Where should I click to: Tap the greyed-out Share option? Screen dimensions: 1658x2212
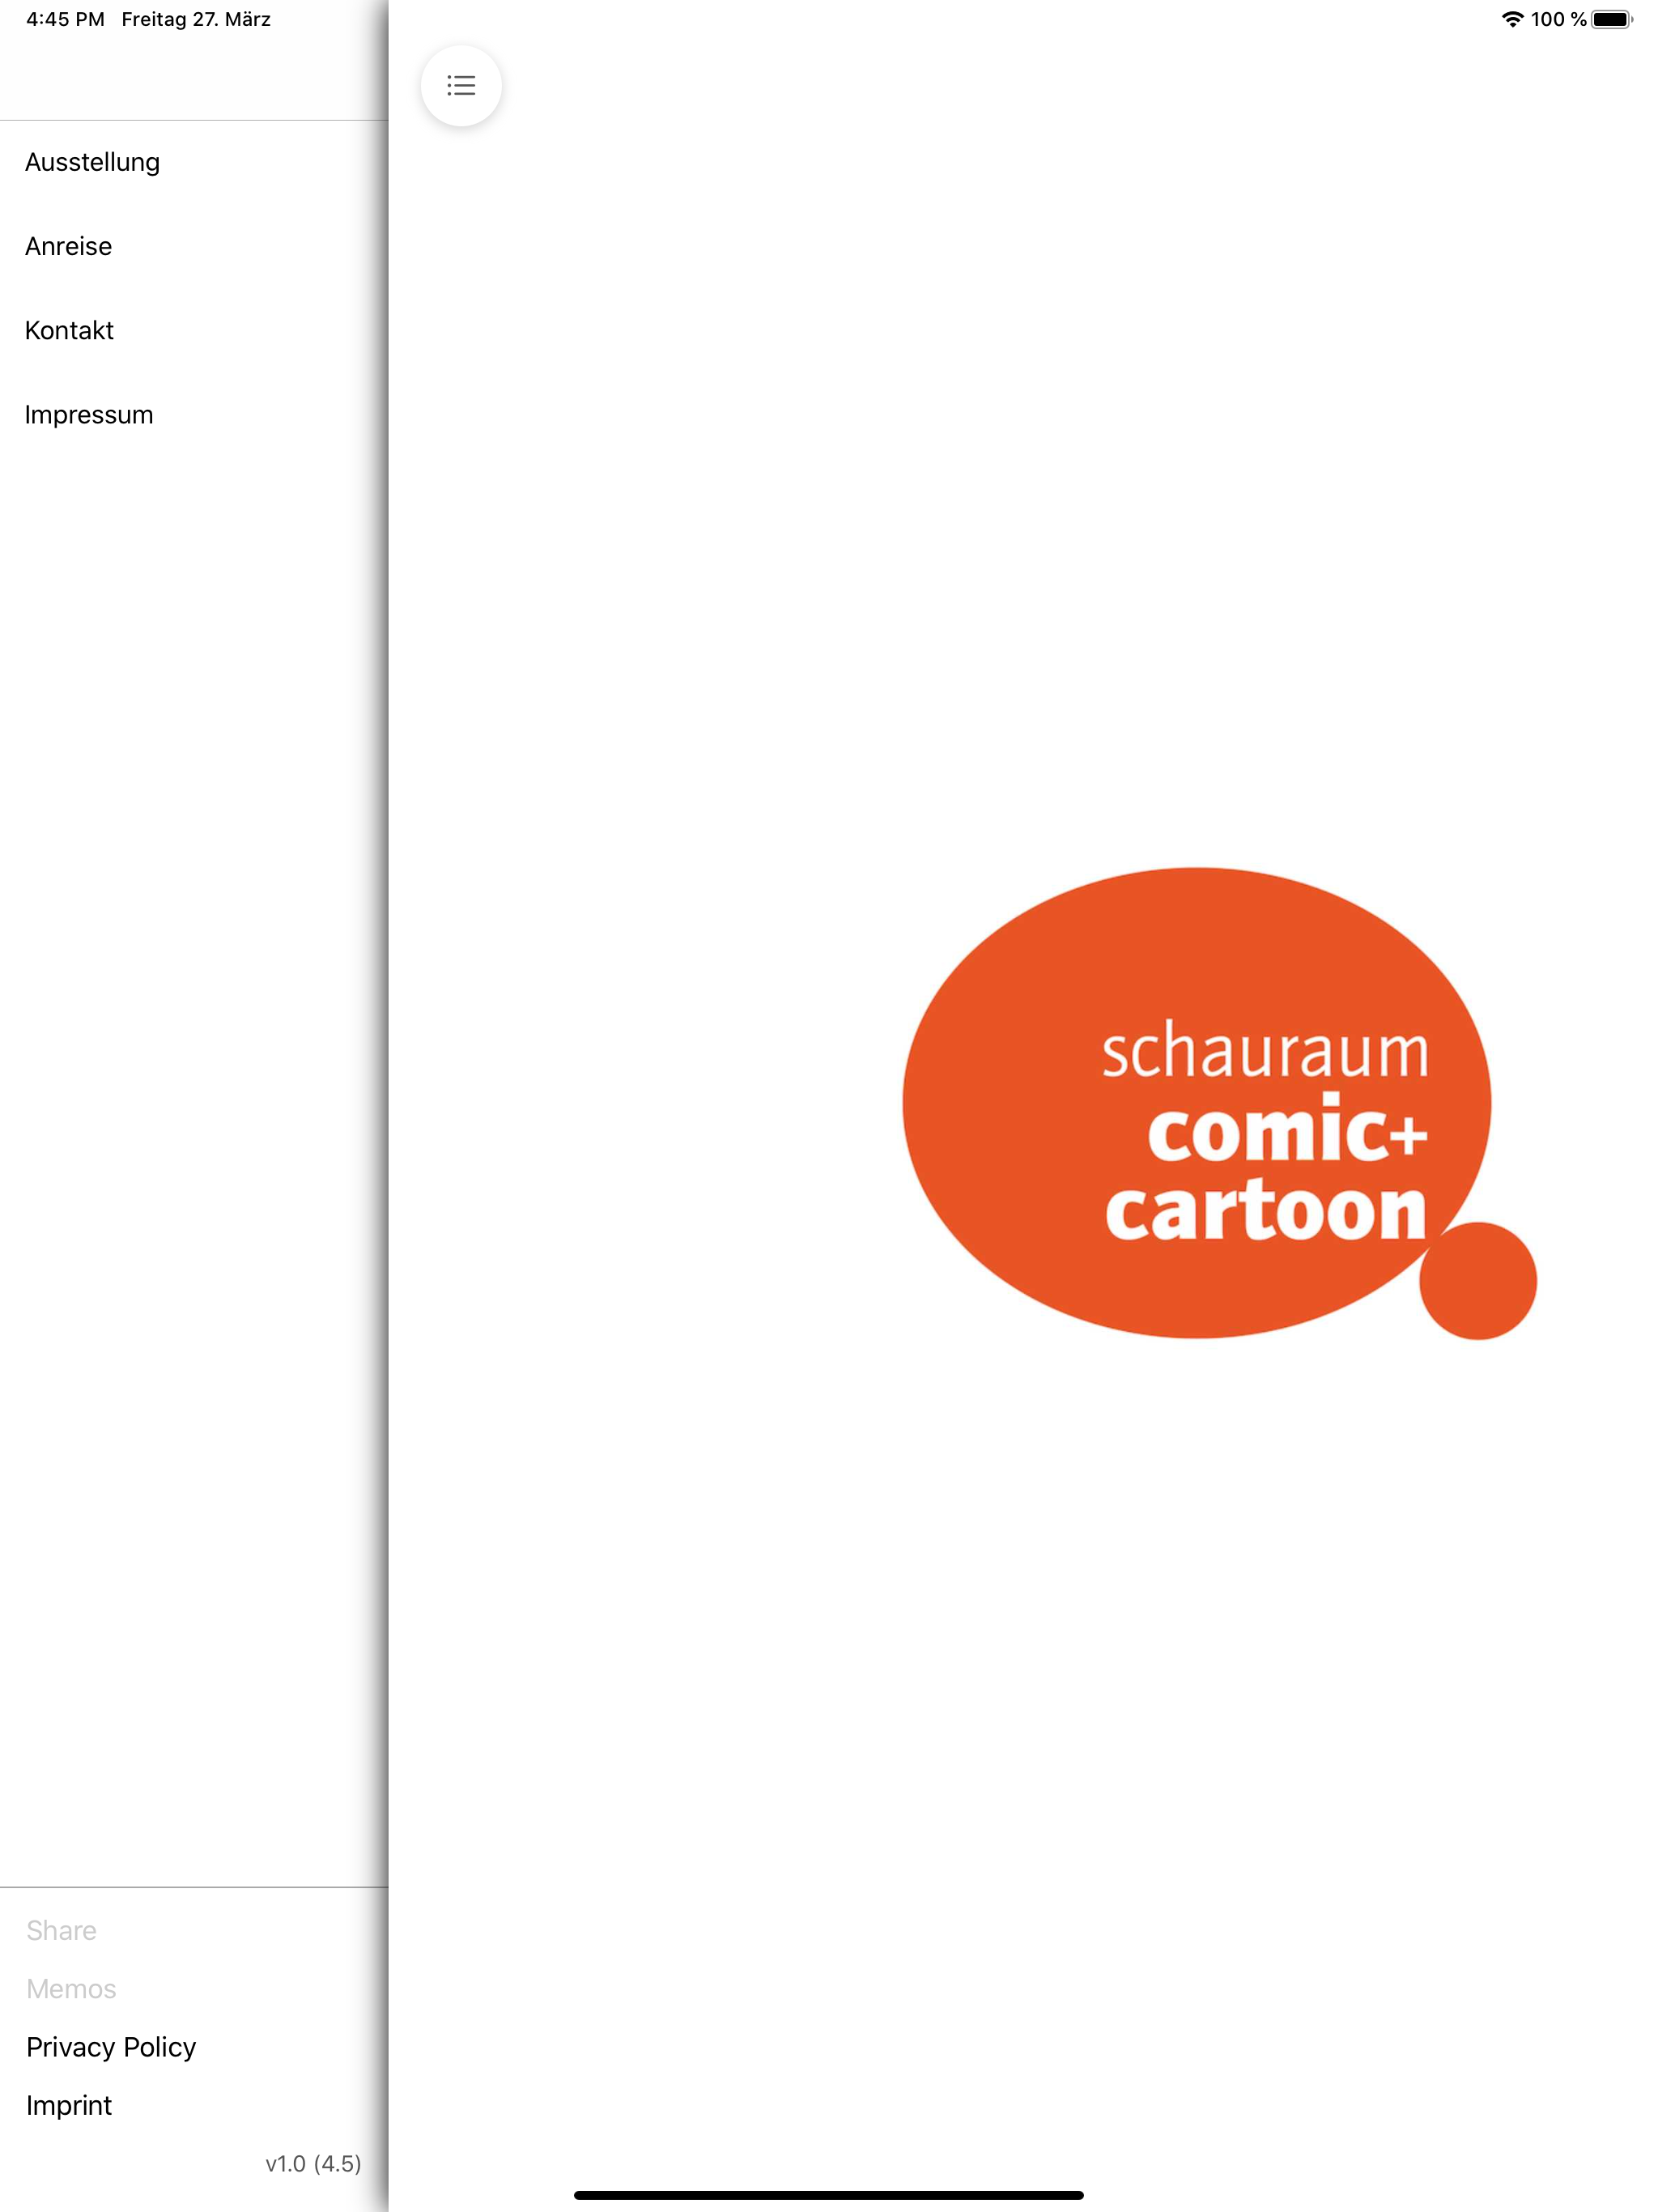tap(61, 1930)
